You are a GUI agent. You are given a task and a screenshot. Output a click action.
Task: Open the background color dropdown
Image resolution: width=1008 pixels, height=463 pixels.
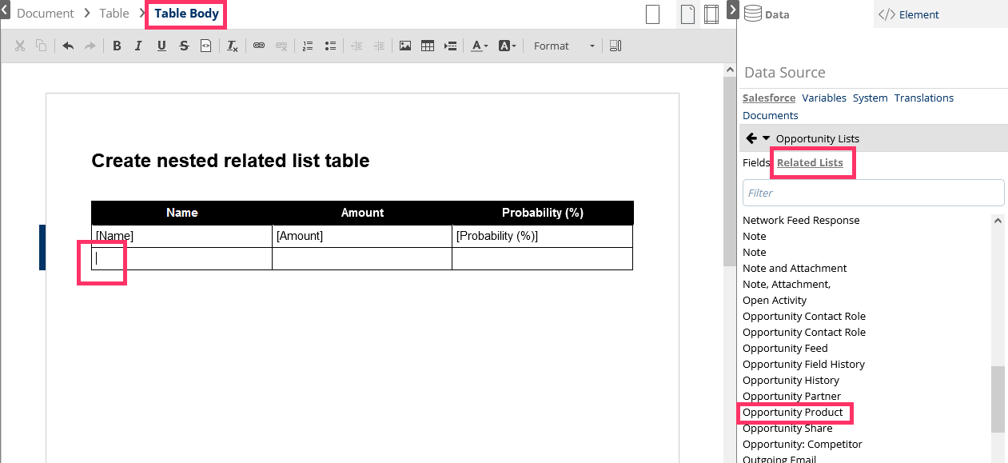pyautogui.click(x=508, y=46)
